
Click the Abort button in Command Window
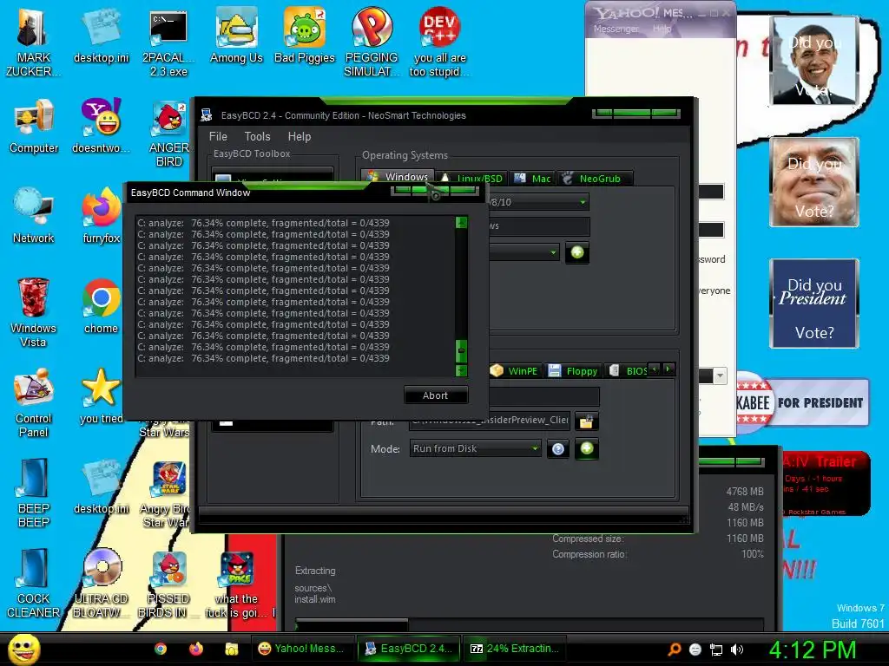(436, 395)
